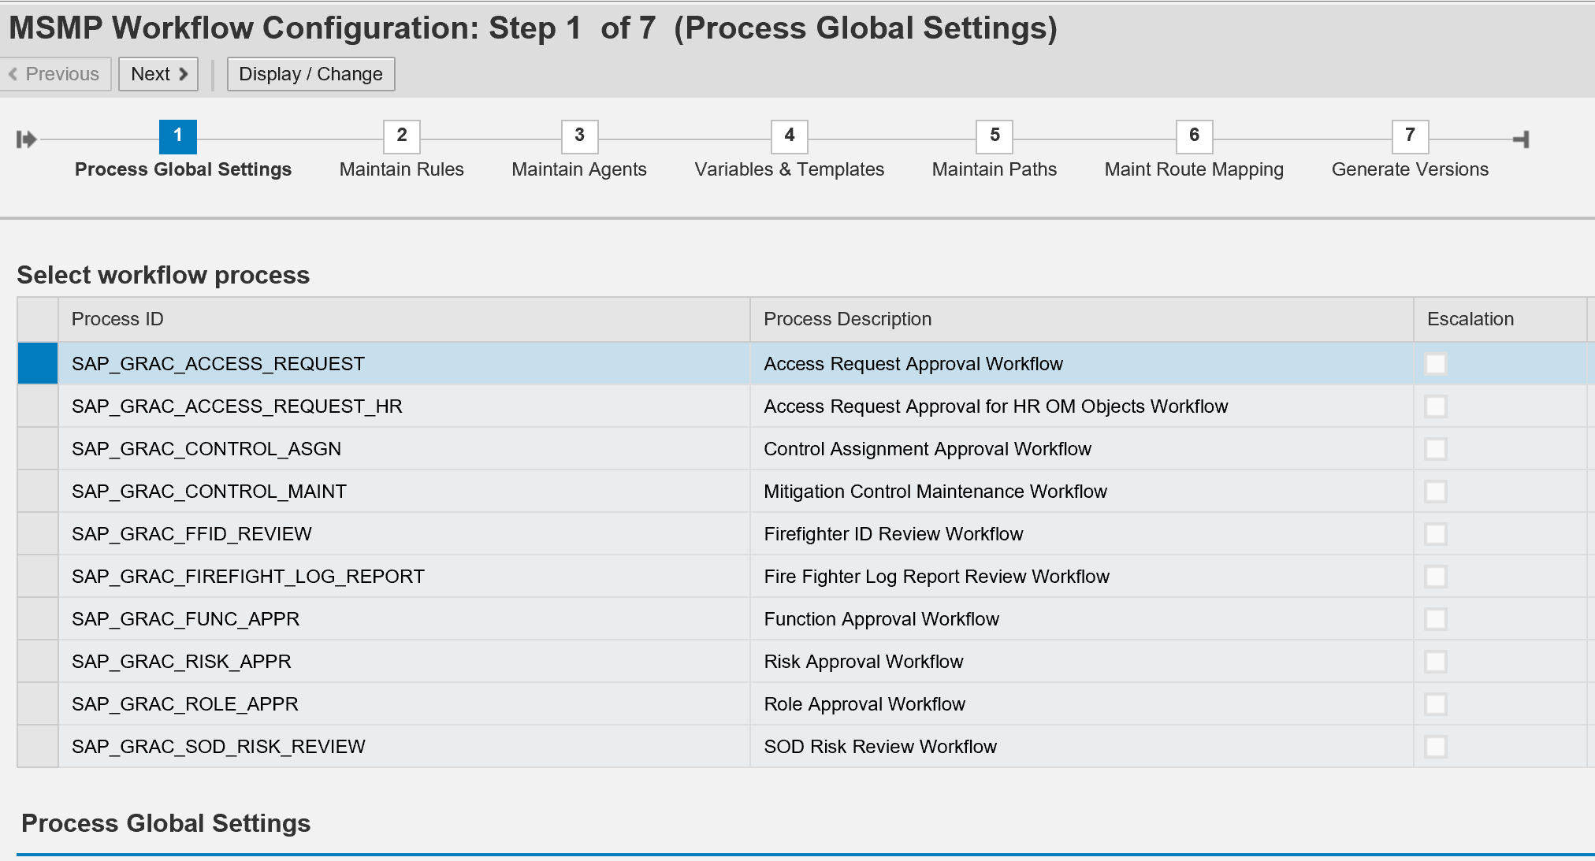Click the roadmap end arrow icon

tap(1522, 138)
